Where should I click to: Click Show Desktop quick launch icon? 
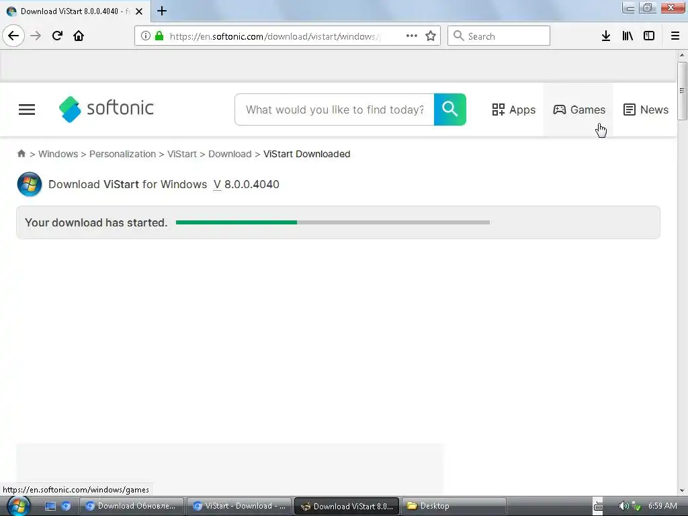[x=50, y=506]
